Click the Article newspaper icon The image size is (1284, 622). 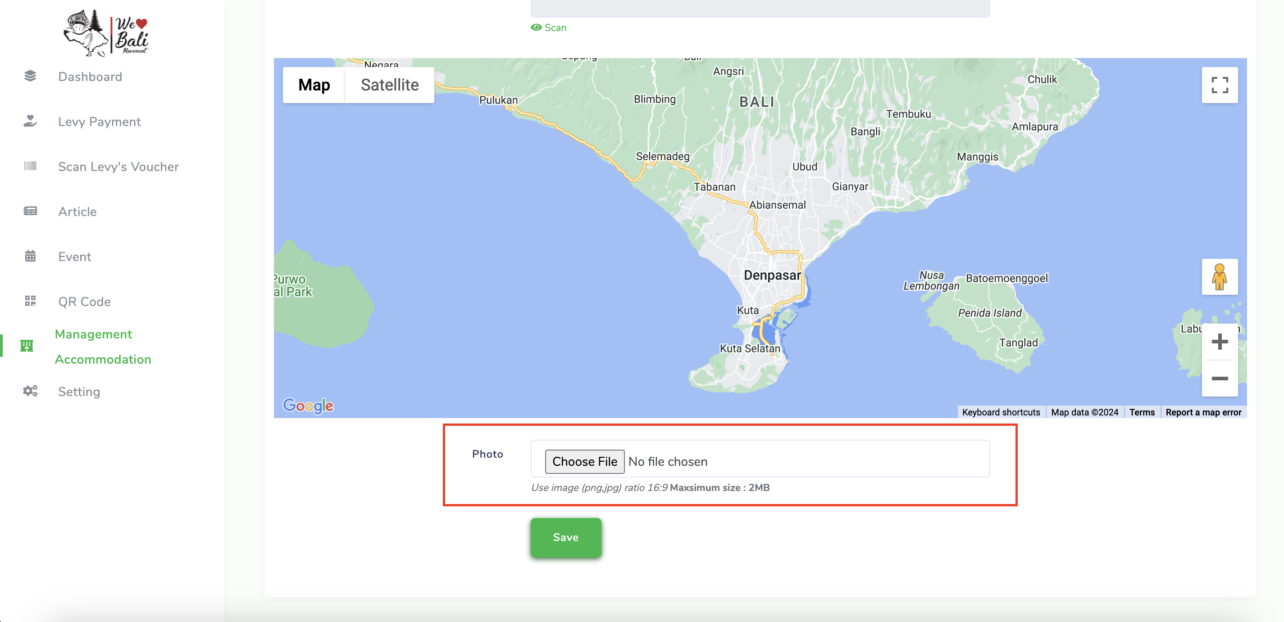point(30,211)
